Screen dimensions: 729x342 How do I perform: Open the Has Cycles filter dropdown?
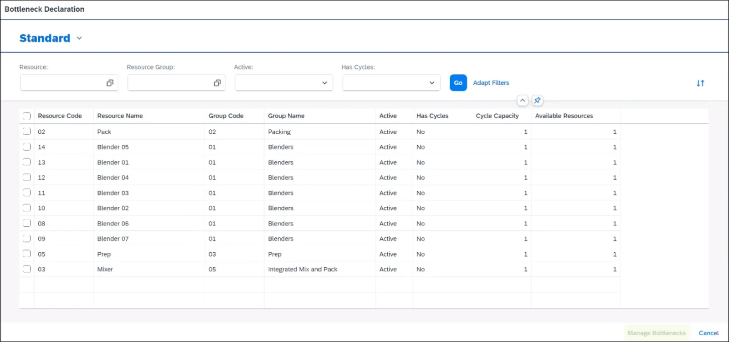point(391,83)
